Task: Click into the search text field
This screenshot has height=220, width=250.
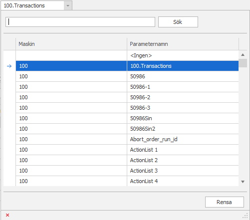Action: [x=80, y=22]
